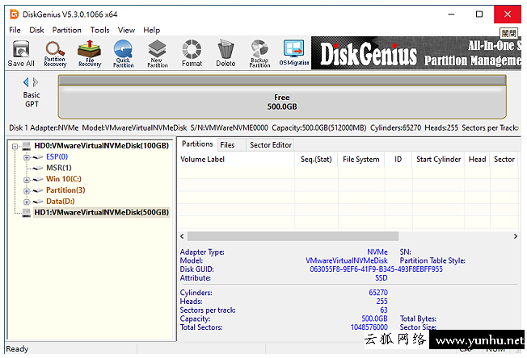Click the ESP(0) partition icon
The height and width of the screenshot is (358, 527).
pos(38,157)
